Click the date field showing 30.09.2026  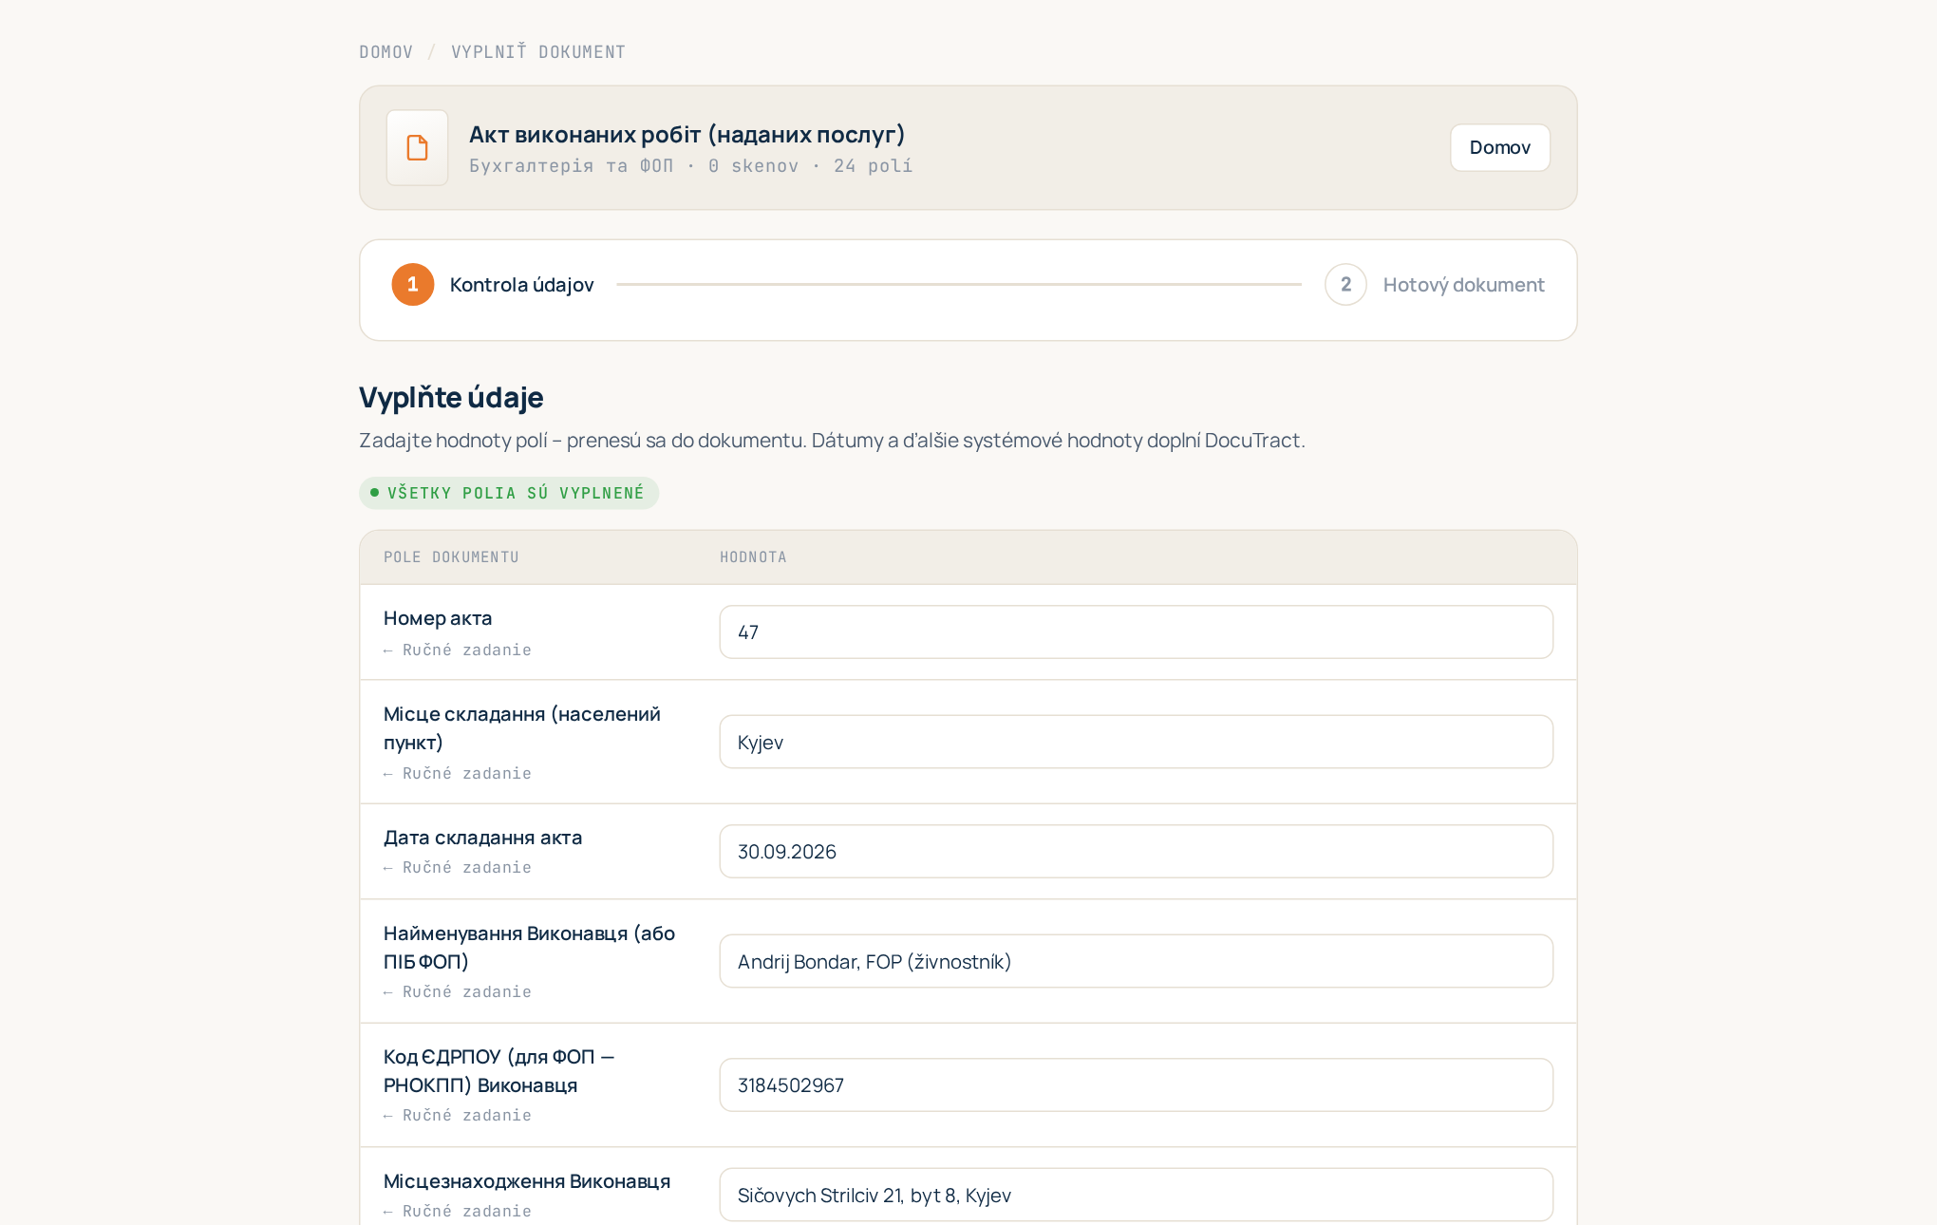tap(1136, 852)
